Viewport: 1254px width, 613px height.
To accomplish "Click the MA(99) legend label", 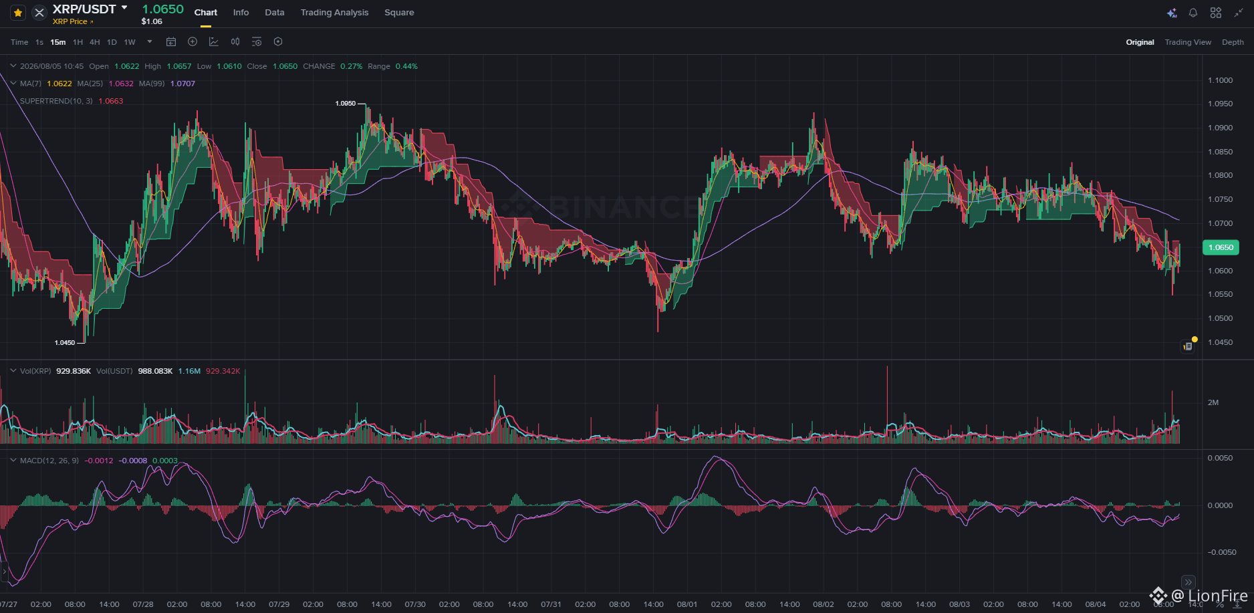I will click(x=152, y=84).
